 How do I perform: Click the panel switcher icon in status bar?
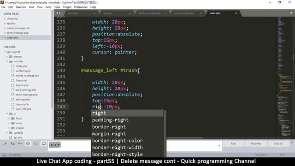point(4,155)
